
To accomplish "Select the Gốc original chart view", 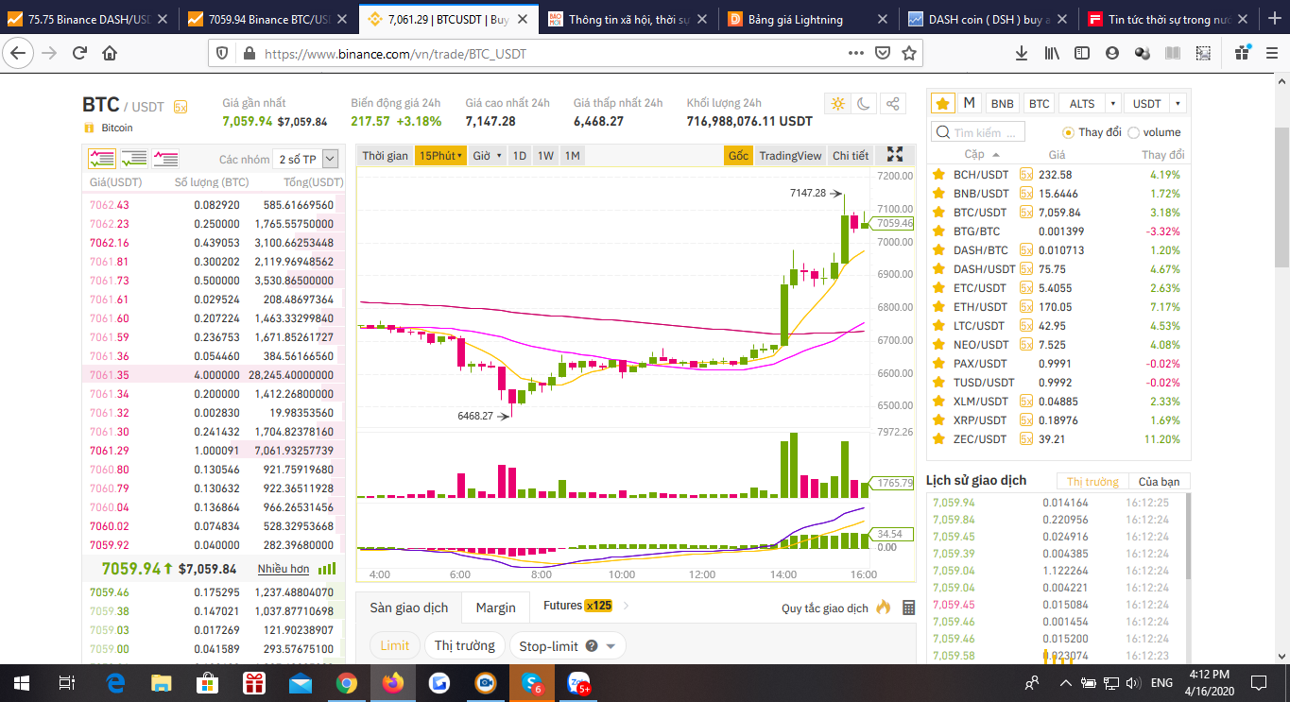I will tap(738, 155).
